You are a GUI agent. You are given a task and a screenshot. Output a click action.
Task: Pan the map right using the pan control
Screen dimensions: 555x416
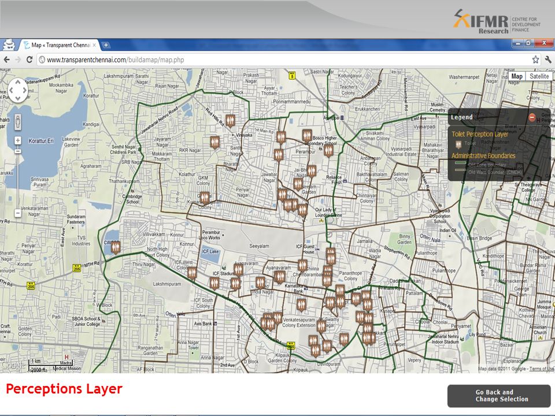(24, 90)
